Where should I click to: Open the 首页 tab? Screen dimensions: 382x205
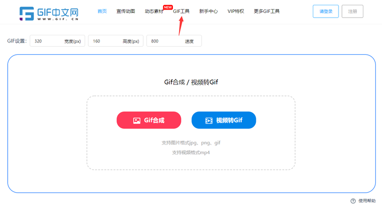click(x=102, y=11)
